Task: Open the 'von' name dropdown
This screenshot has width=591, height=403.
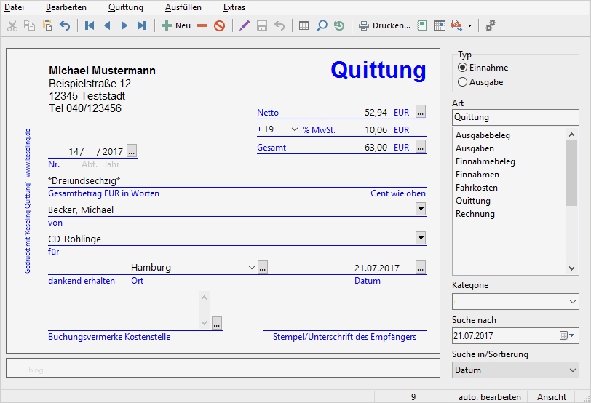Action: 421,209
